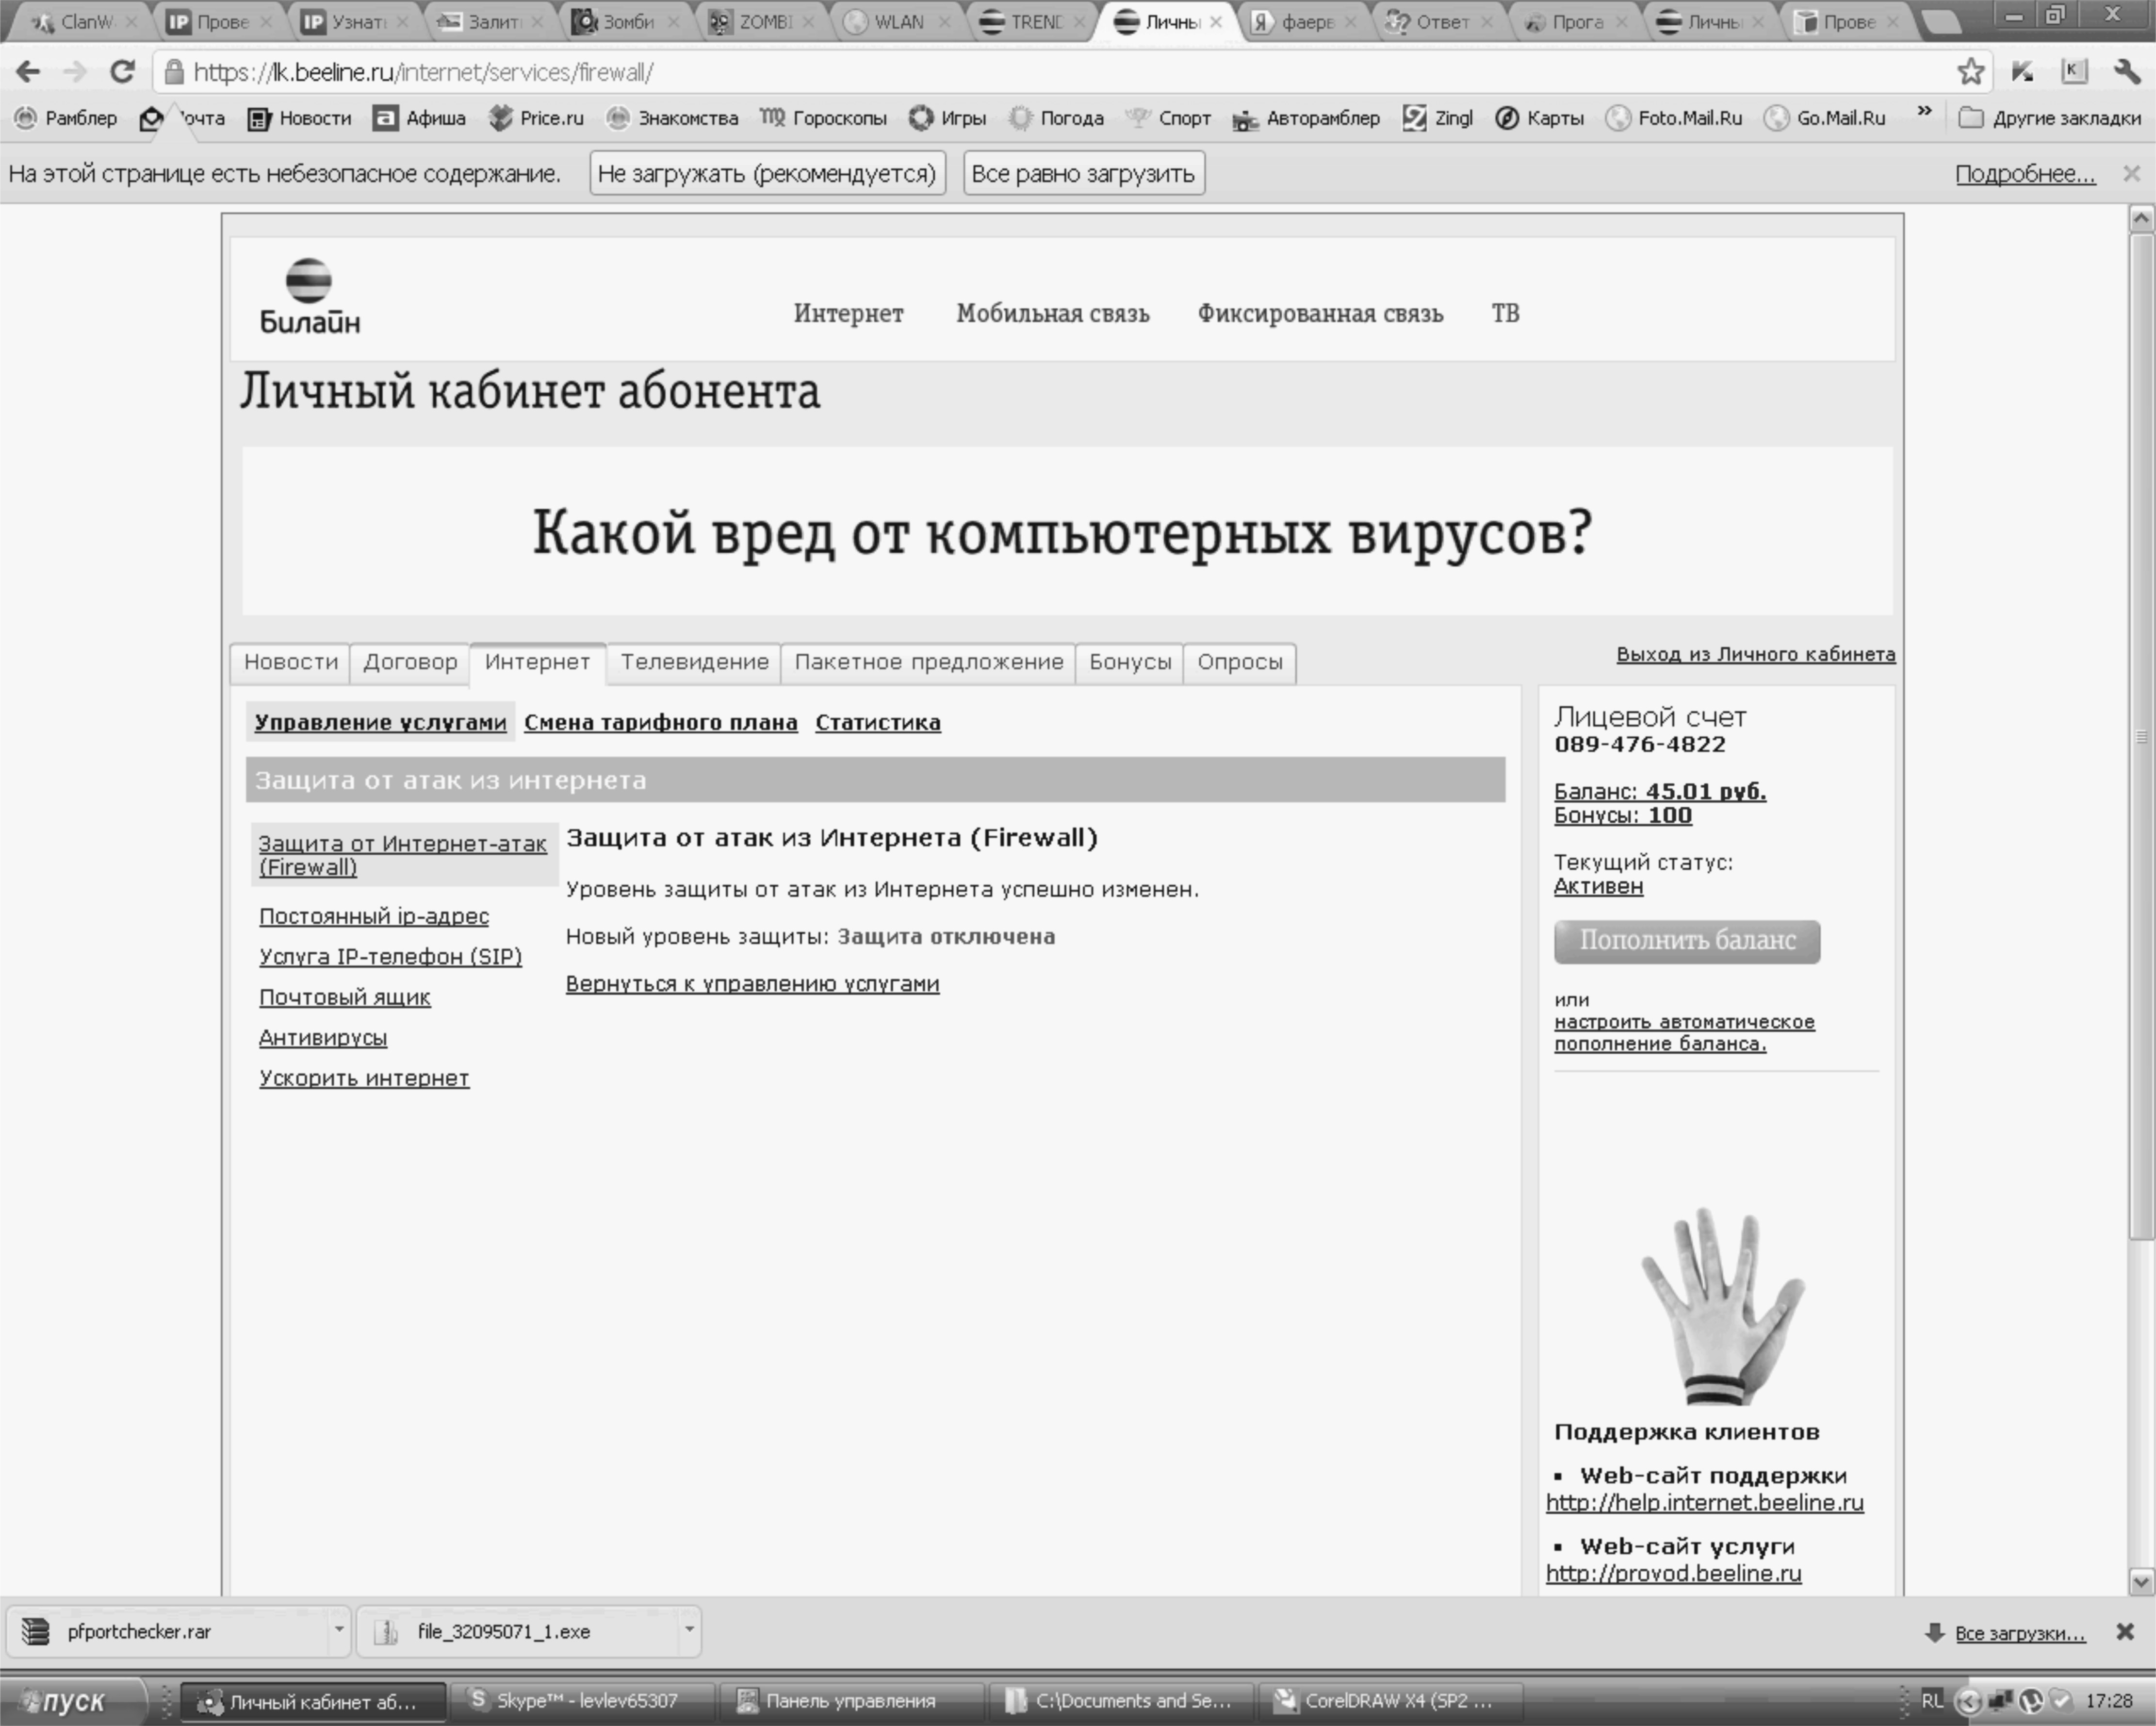Click the Beeline logo

(310, 295)
